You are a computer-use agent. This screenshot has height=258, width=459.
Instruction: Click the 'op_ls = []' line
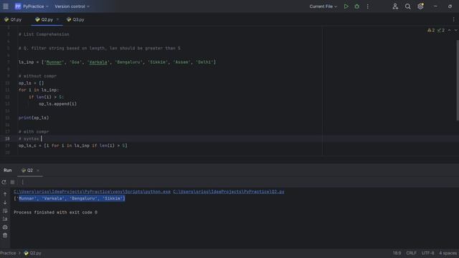coord(31,83)
